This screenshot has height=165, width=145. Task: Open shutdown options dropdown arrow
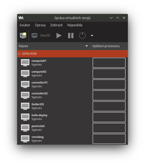92,36
